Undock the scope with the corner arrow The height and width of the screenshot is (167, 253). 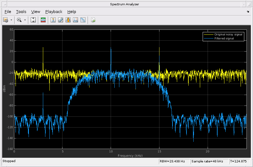pos(248,12)
